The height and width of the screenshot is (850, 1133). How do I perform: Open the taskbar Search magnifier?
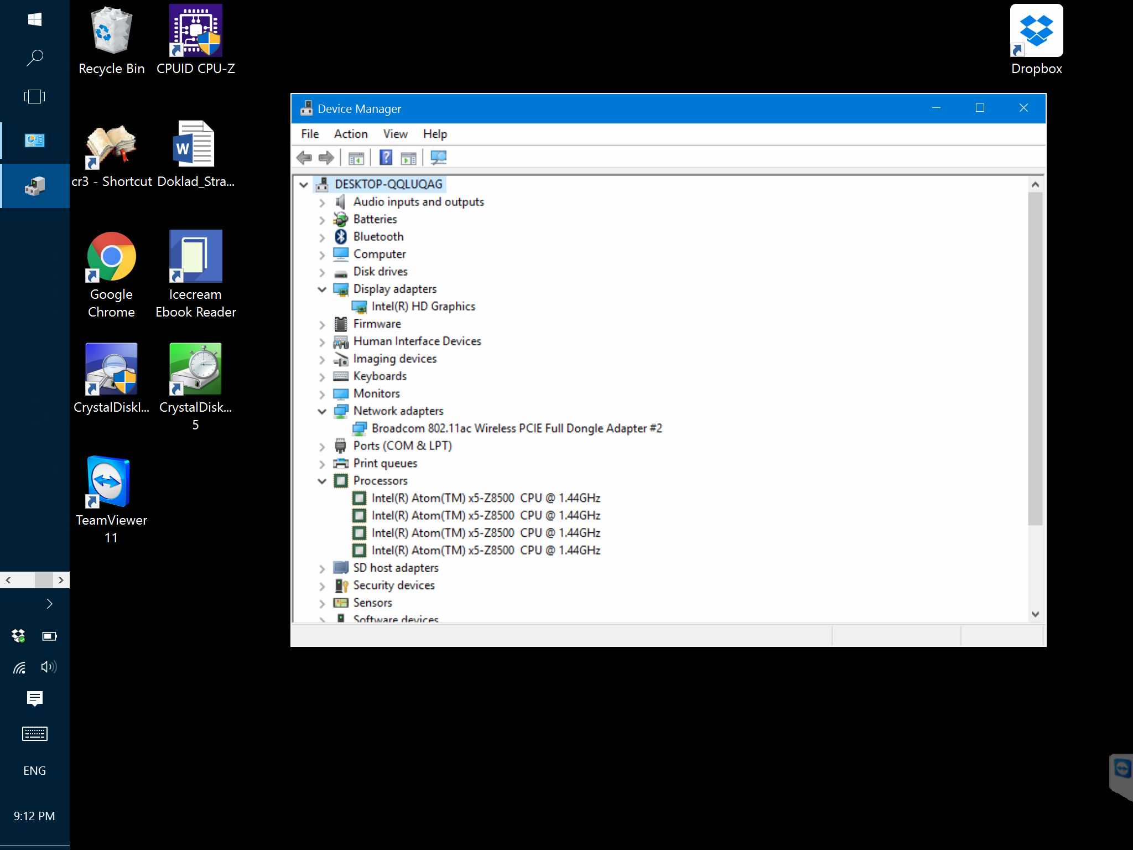point(35,58)
